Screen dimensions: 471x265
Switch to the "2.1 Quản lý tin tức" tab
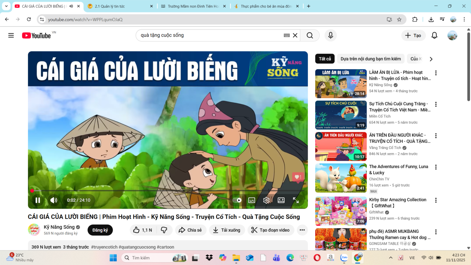[x=120, y=6]
